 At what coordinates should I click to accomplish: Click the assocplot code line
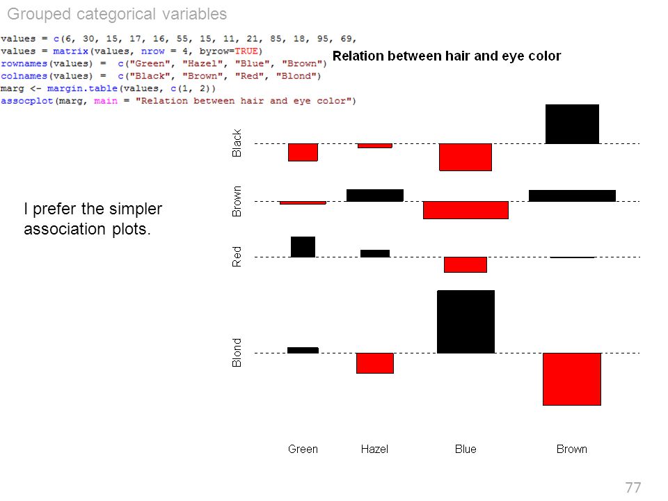[x=178, y=101]
